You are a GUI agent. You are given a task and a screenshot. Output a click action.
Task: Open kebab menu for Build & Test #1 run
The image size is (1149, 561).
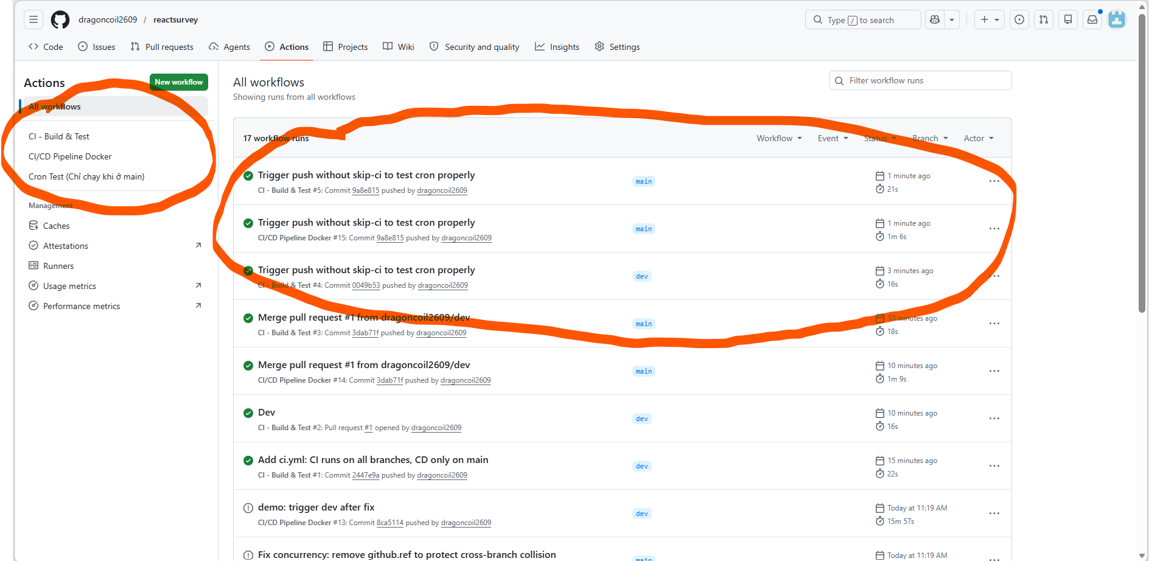[x=994, y=466]
